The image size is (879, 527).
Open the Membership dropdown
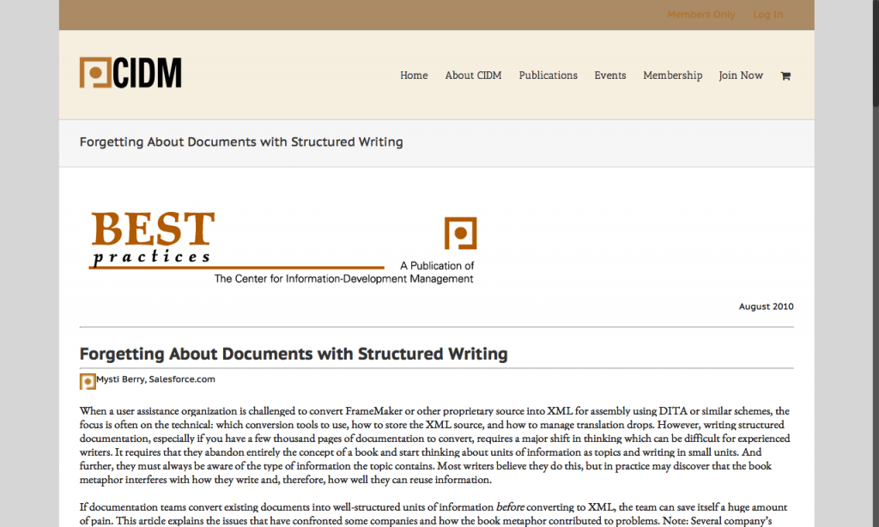(x=672, y=76)
